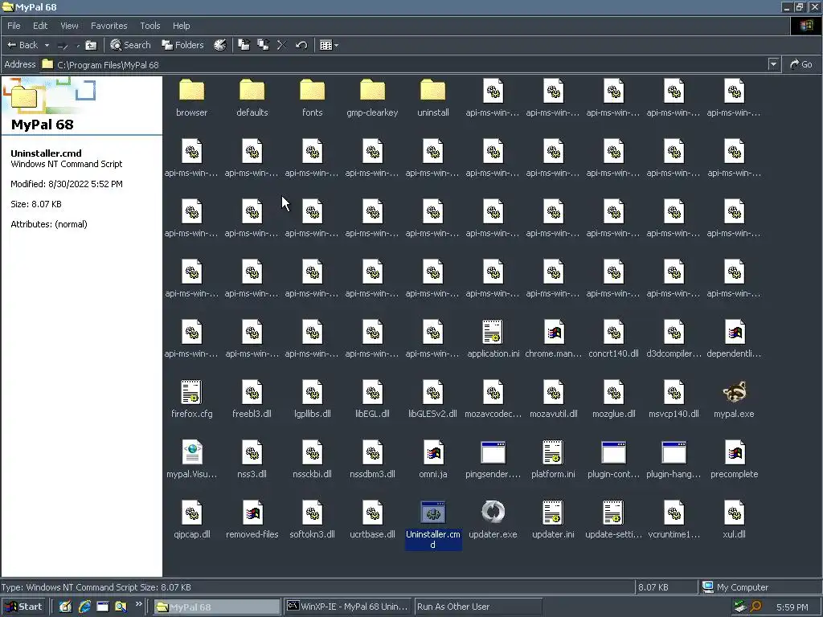Open the History pane icon
Screen dimensions: 823x617
pyautogui.click(x=220, y=45)
